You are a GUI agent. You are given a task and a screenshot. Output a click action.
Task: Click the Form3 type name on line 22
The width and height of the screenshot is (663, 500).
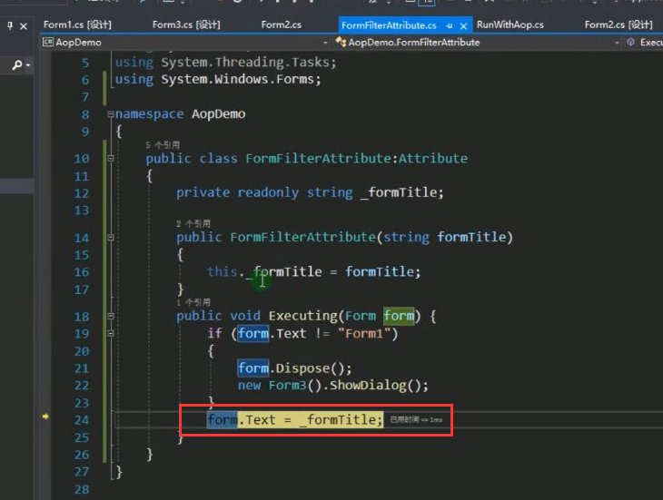point(288,386)
